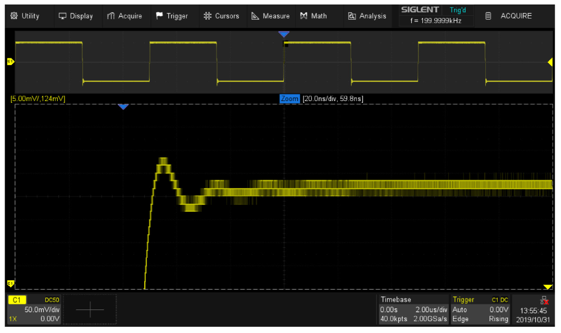This screenshot has height=333, width=561.
Task: Click the Trigger flag icon menu
Action: 172,16
